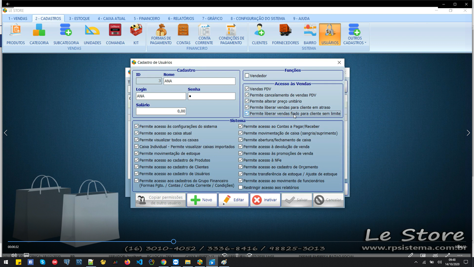The width and height of the screenshot is (474, 267).
Task: Open the player's pencil edit icon
Action: [411, 255]
